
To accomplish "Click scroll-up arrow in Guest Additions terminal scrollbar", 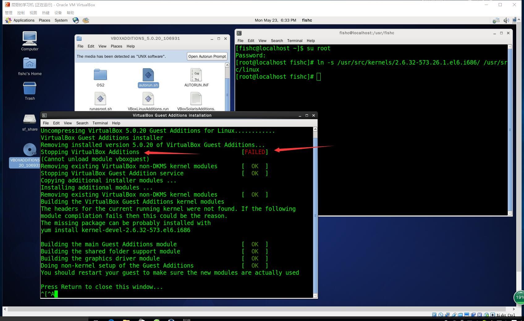I will (315, 129).
